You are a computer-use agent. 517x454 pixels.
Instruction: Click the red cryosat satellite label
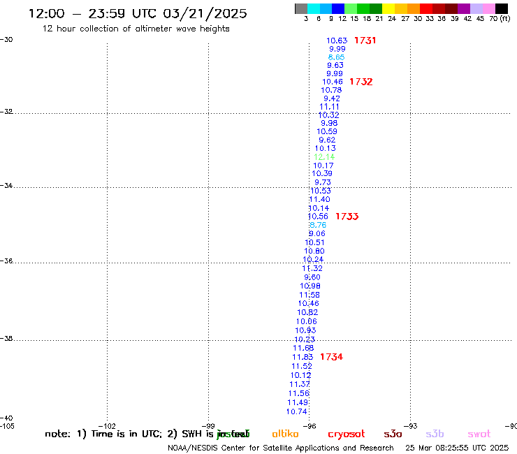click(x=347, y=434)
